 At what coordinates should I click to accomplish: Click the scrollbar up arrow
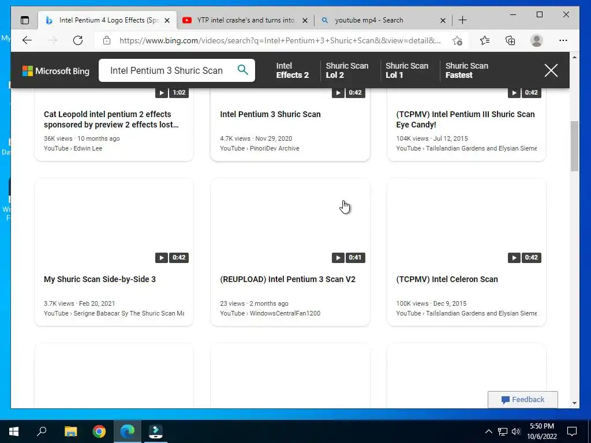(x=574, y=57)
